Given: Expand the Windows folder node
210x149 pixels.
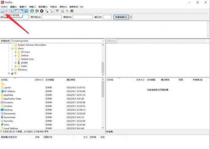Looking at the screenshot, I should tap(12, 70).
